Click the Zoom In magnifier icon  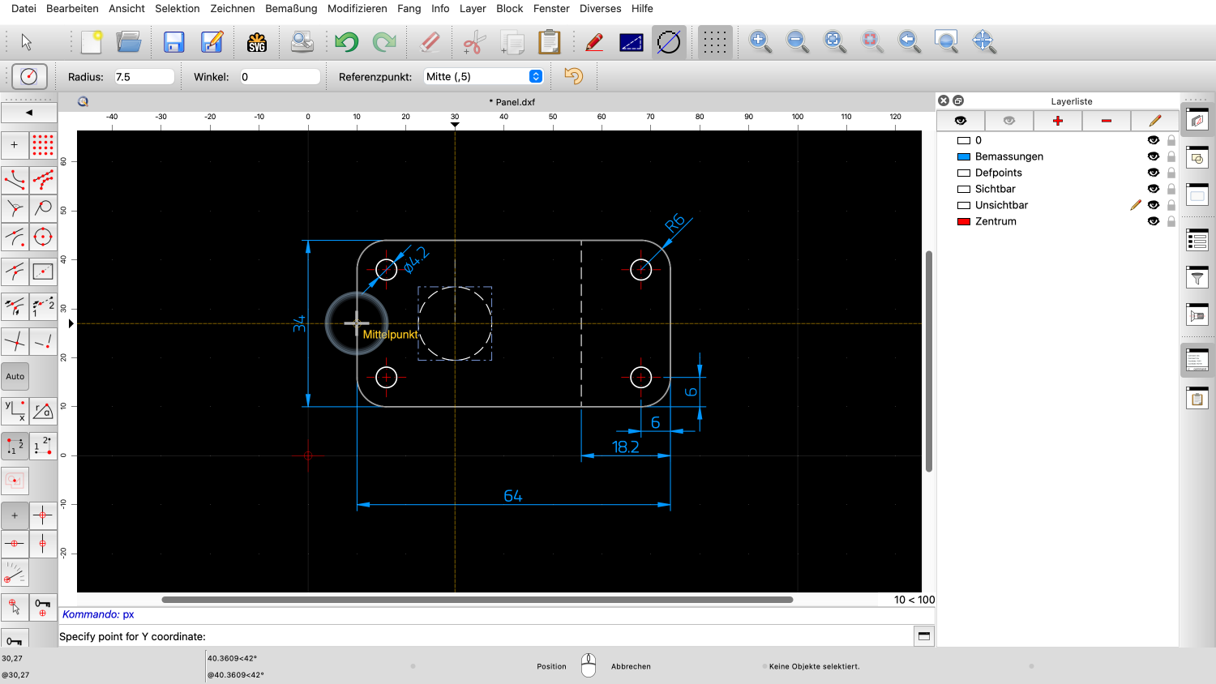tap(760, 41)
